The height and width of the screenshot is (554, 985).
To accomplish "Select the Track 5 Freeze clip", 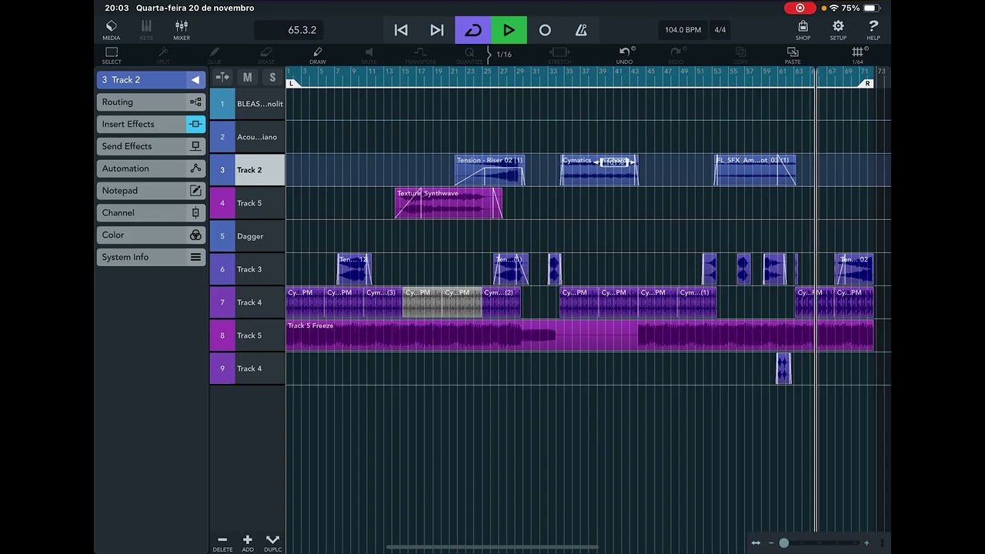I will (x=579, y=335).
